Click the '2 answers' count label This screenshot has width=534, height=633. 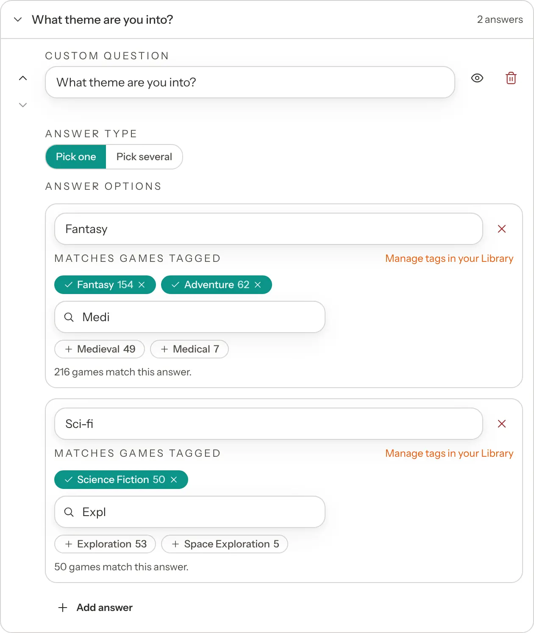(x=500, y=19)
